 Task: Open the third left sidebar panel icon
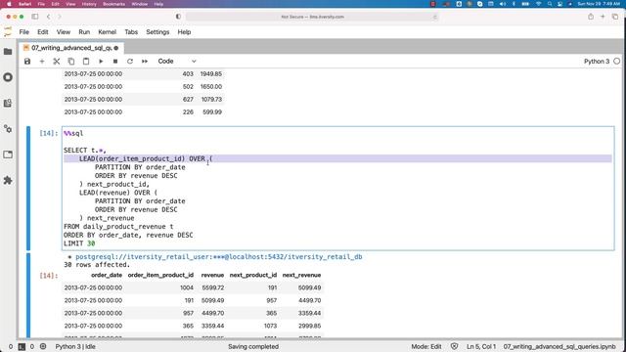(8, 103)
